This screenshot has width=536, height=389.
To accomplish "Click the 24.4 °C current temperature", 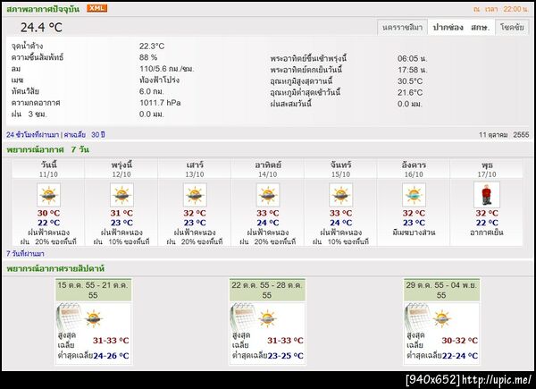I will tap(41, 28).
